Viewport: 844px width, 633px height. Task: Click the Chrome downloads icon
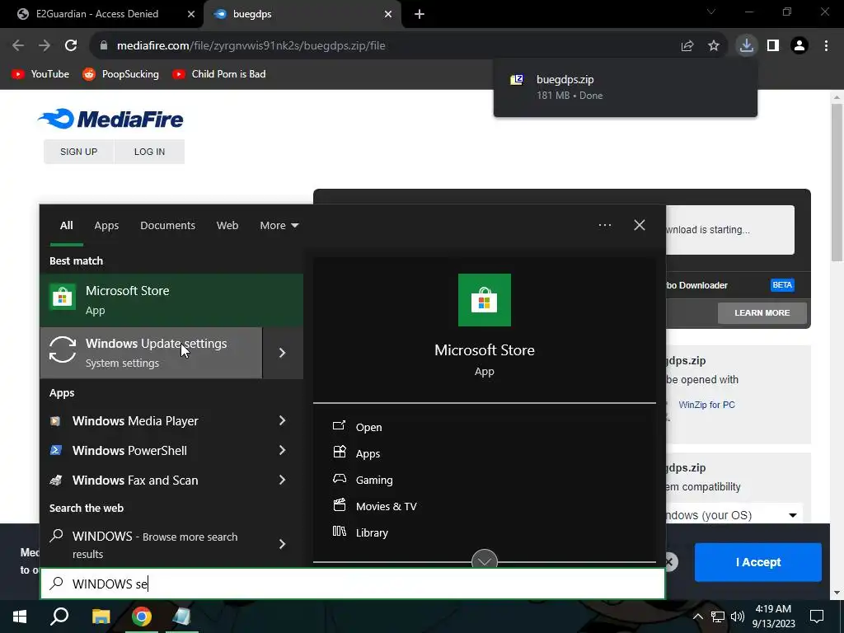pos(746,45)
